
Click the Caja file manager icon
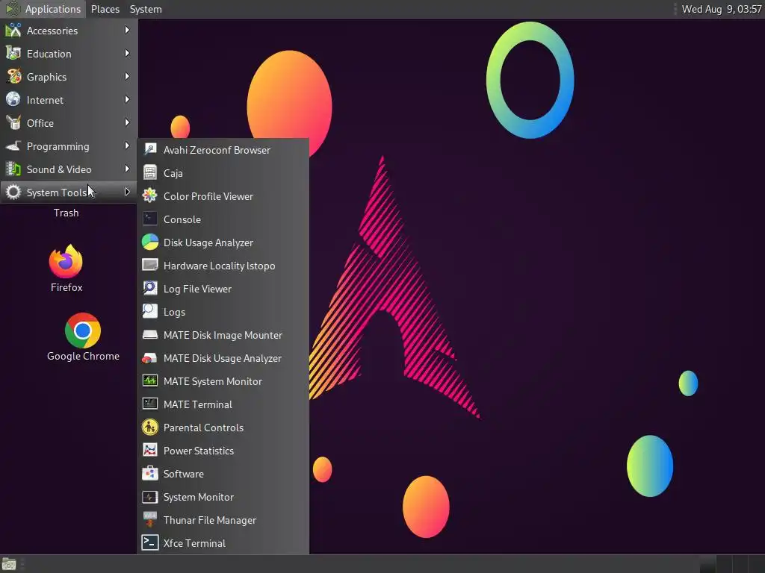pyautogui.click(x=149, y=173)
